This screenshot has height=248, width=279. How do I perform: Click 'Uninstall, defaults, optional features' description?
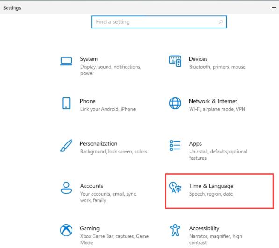point(218,155)
